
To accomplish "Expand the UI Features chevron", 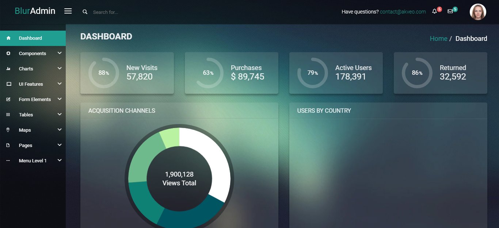I will click(60, 84).
